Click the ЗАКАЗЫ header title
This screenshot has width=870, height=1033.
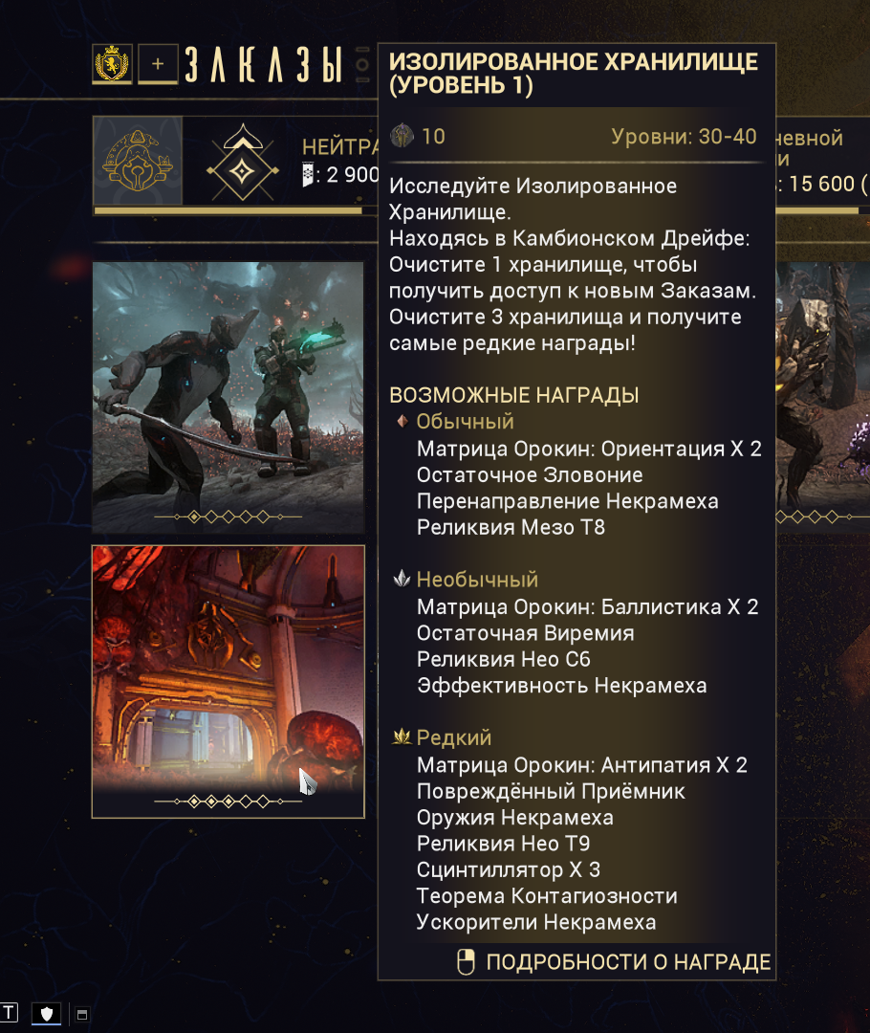pyautogui.click(x=264, y=65)
